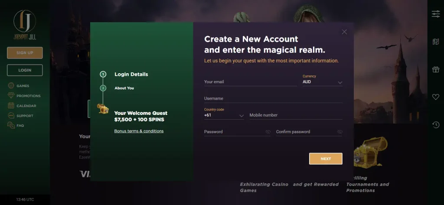Viewport: 444px width, 205px height.
Task: Open the map icon in right sidebar
Action: 435,42
